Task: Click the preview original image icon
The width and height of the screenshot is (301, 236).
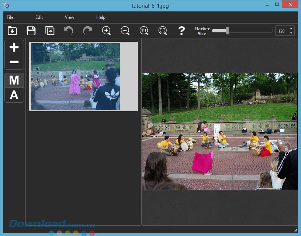Action: [x=50, y=31]
